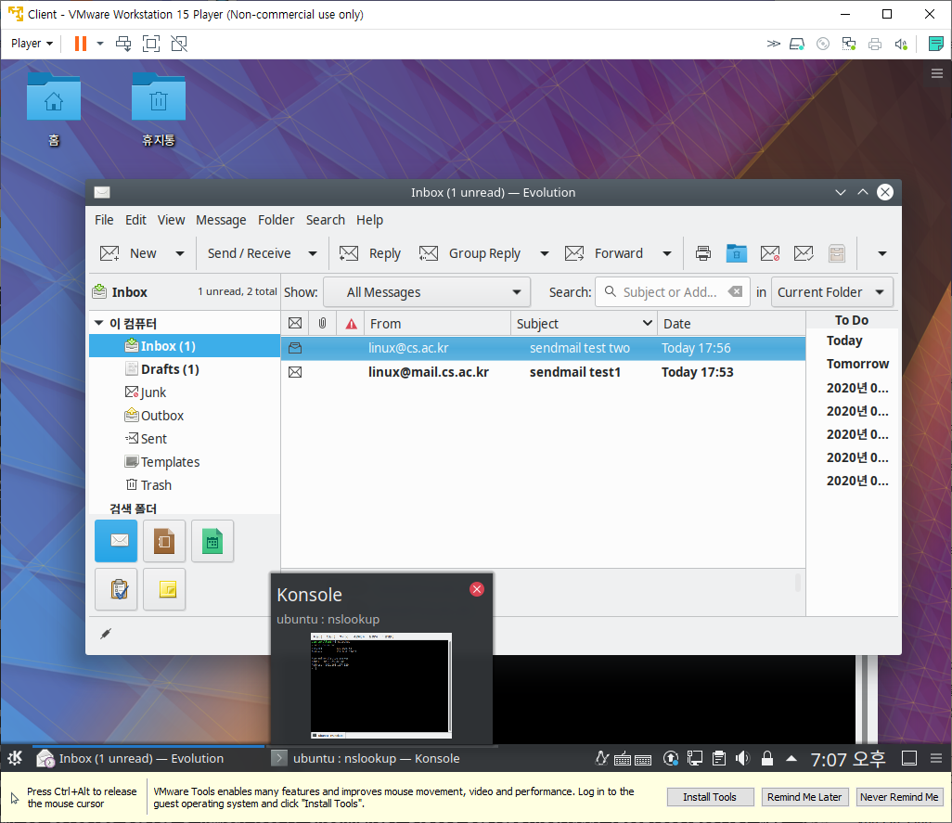Image resolution: width=952 pixels, height=823 pixels.
Task: Click the Print icon in Evolution toolbar
Action: pos(703,253)
